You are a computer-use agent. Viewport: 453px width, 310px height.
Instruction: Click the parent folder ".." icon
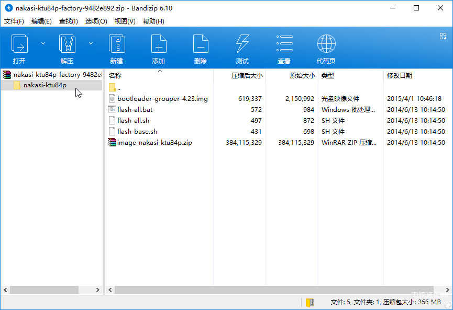pyautogui.click(x=113, y=87)
